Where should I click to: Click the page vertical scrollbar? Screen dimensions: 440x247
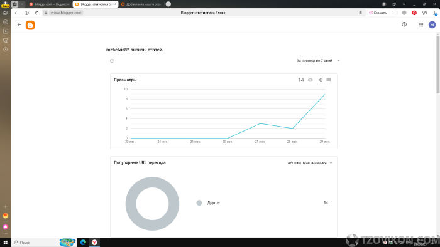[x=437, y=65]
